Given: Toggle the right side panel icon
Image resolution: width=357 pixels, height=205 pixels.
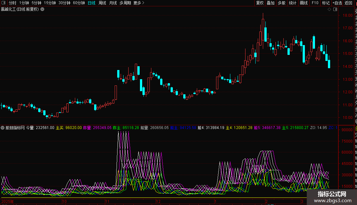Looking at the screenshot, I should [335, 9].
